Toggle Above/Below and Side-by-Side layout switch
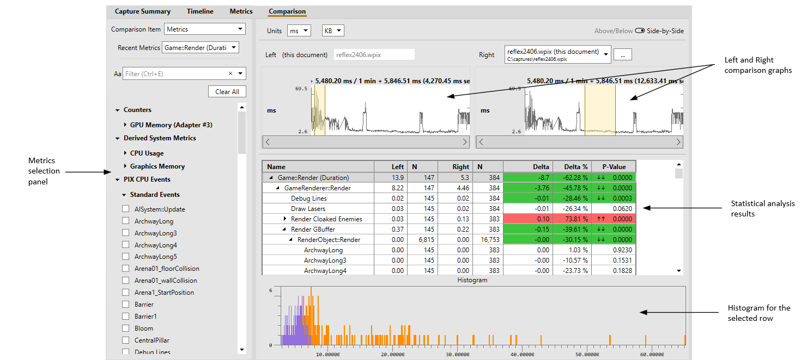Screen dimensions: 801x360 coord(640,31)
